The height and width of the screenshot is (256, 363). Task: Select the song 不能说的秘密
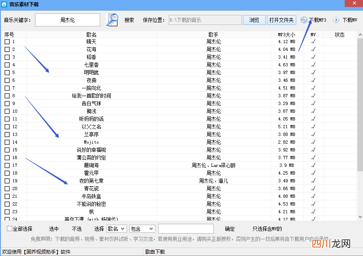tap(92, 204)
